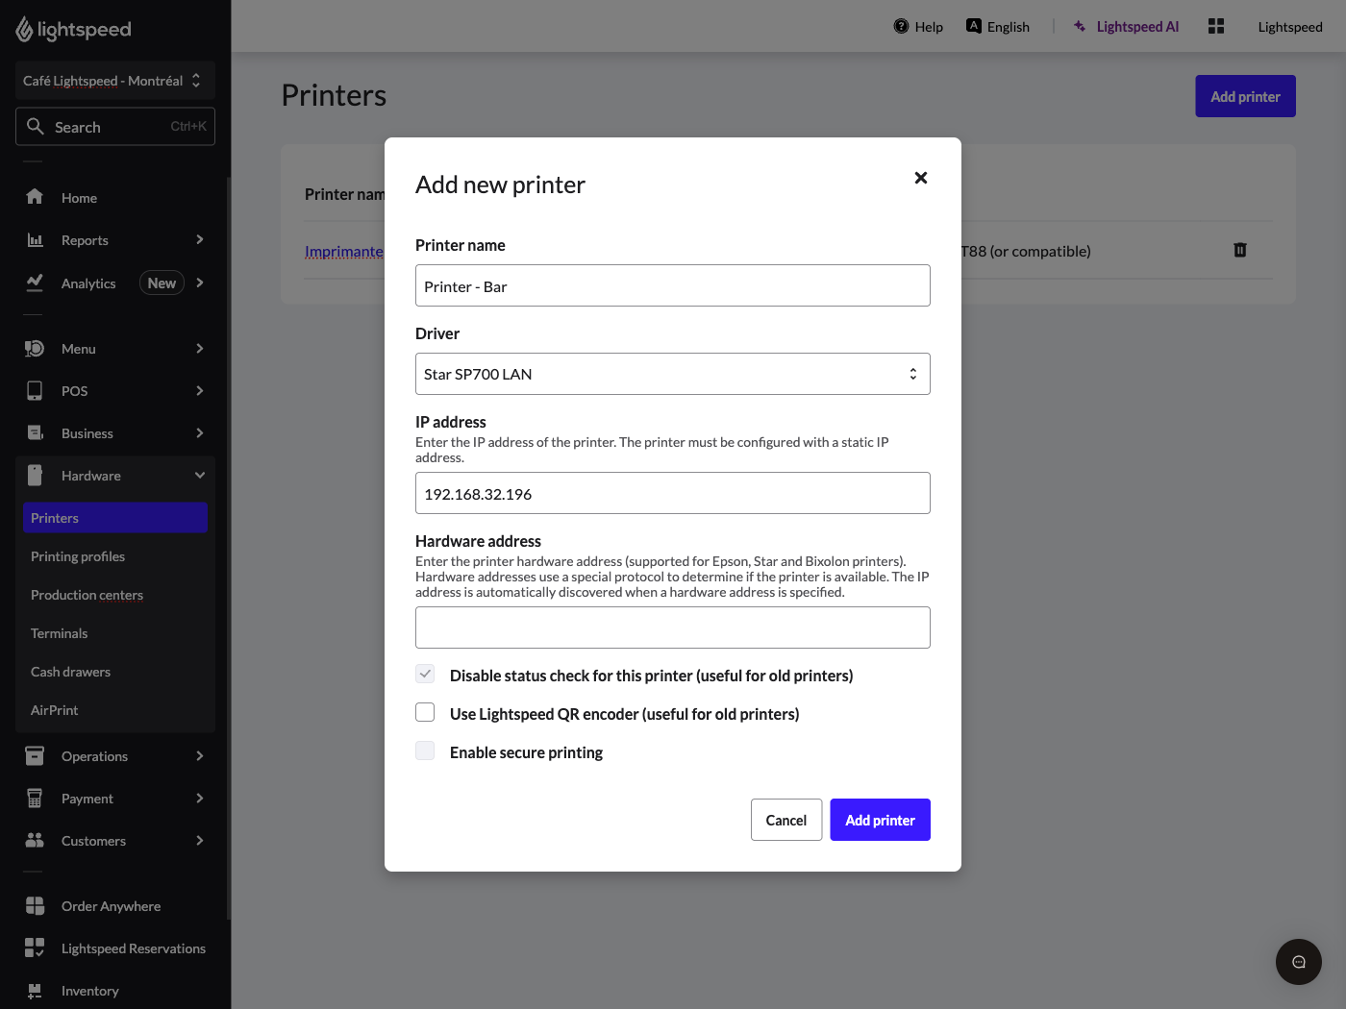
Task: Enable 'Use Lightspeed QR encoder'
Action: 425,712
